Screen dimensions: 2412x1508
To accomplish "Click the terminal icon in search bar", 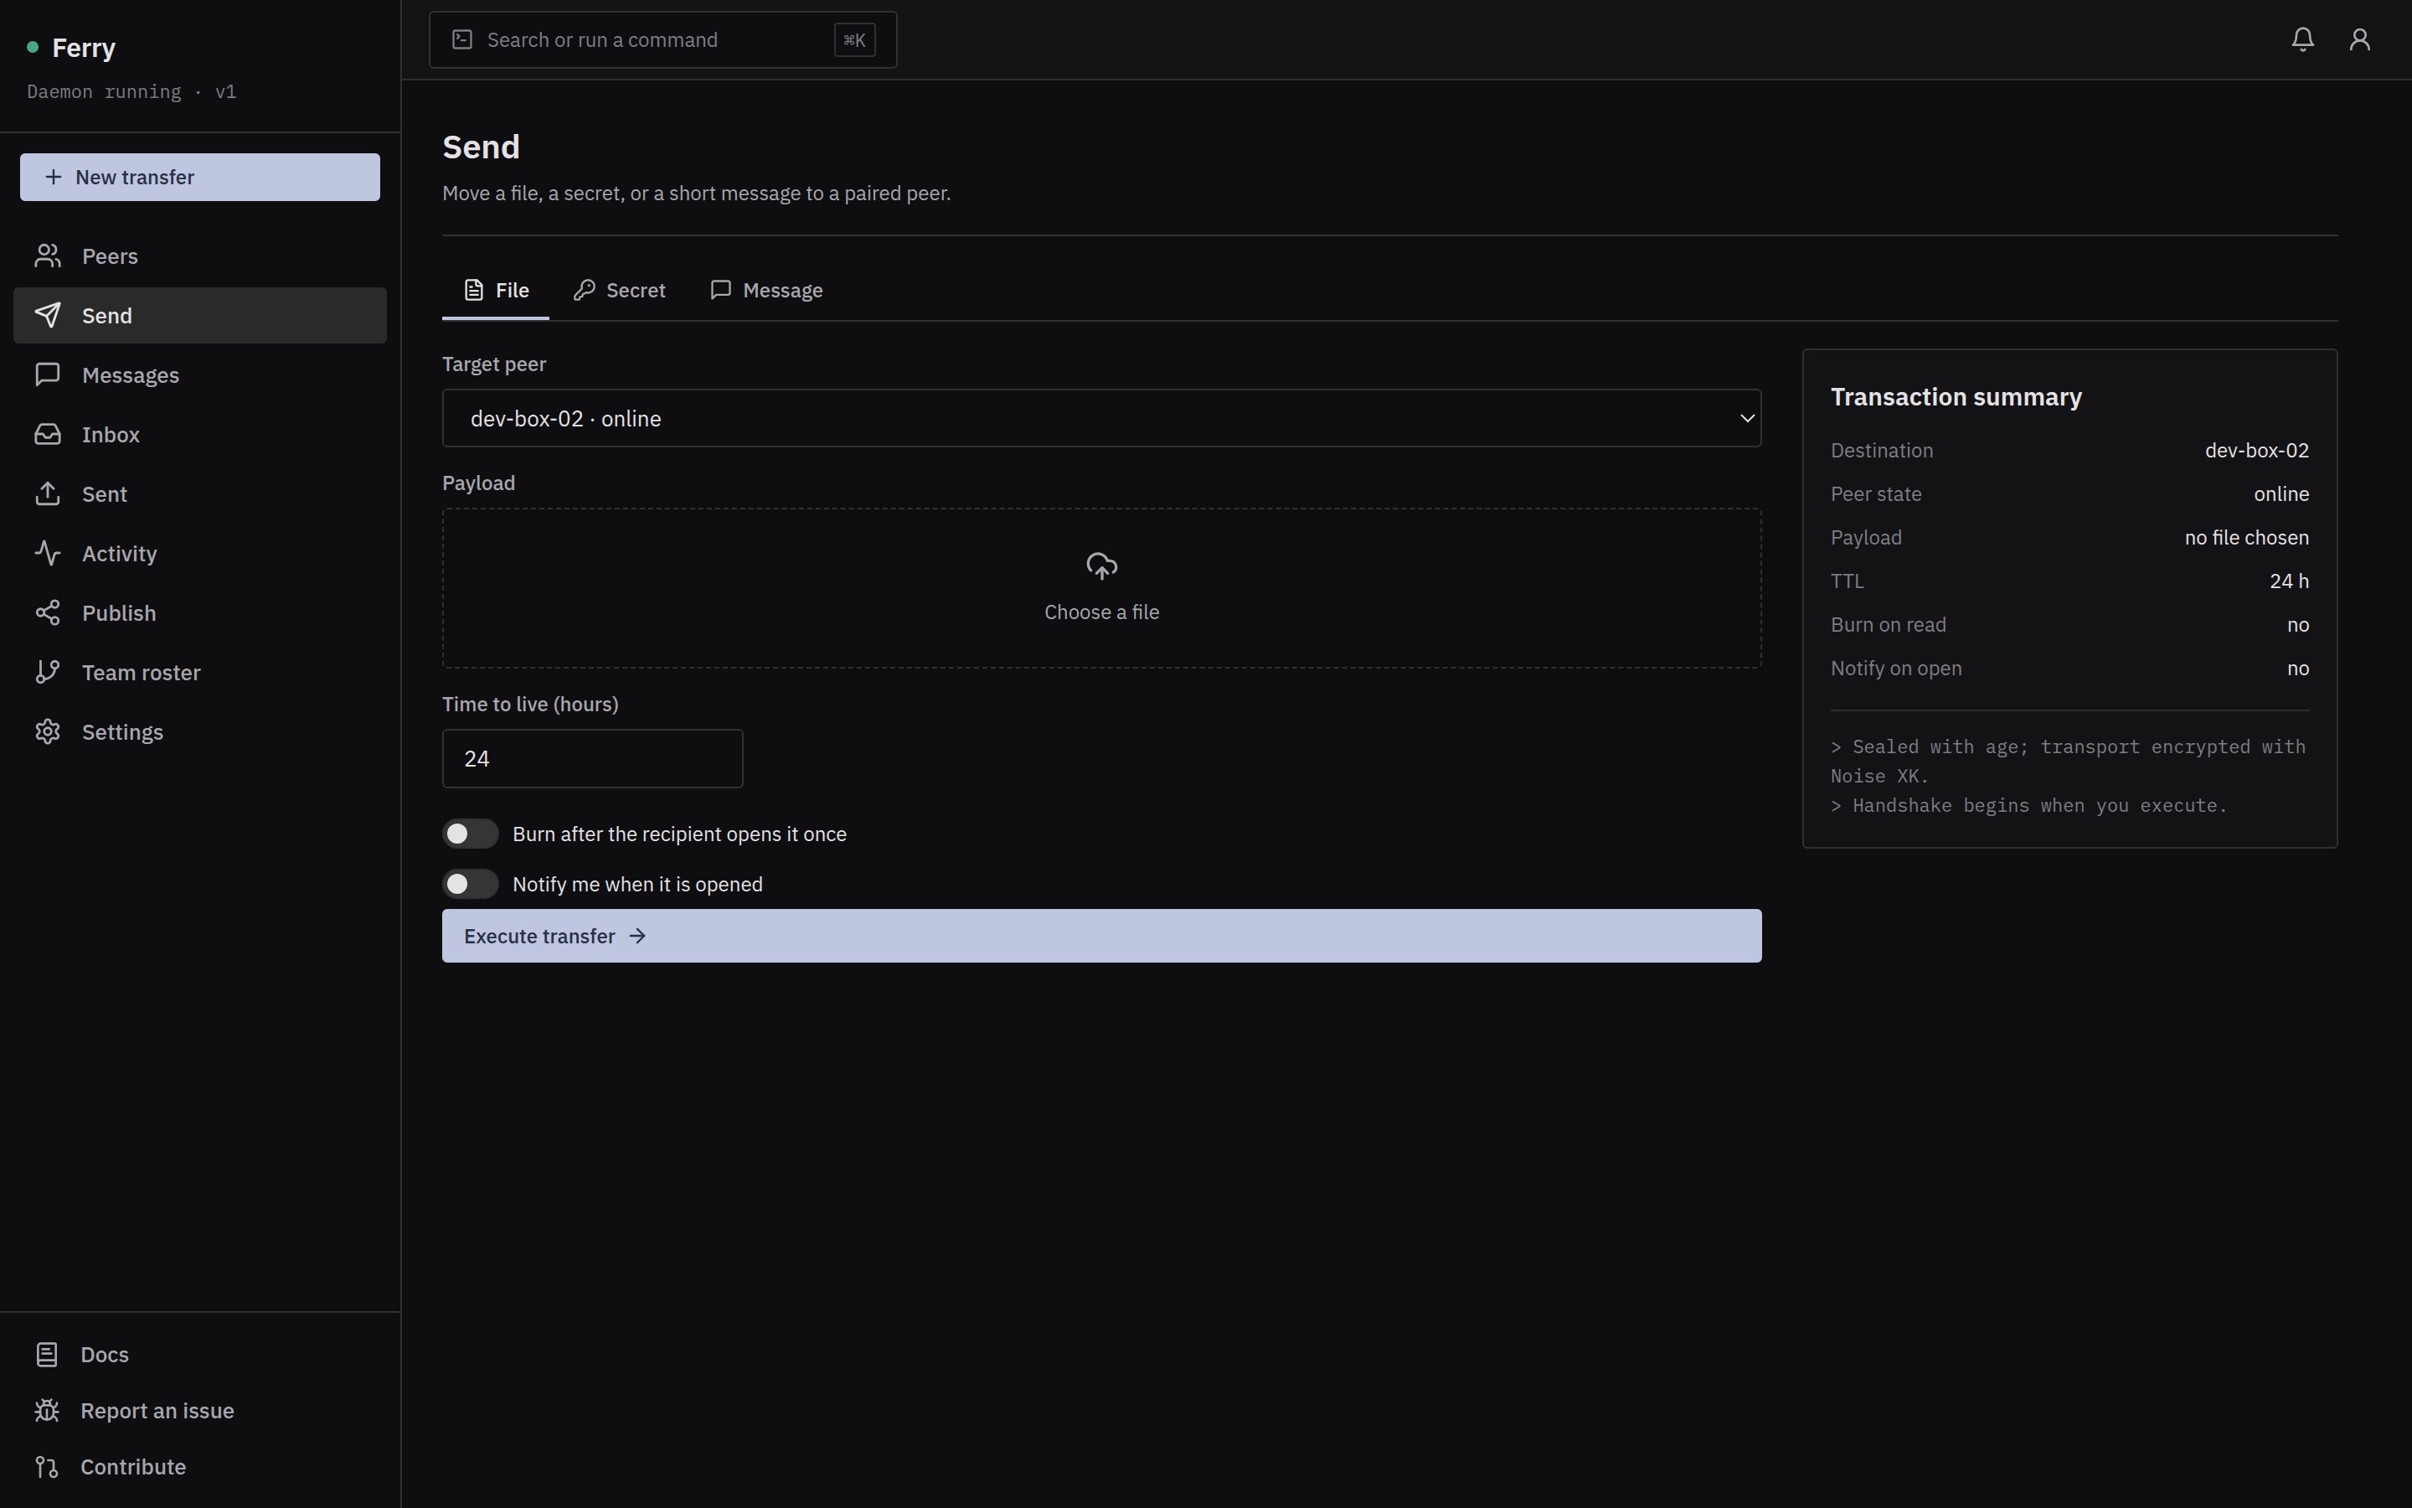I will click(x=462, y=40).
